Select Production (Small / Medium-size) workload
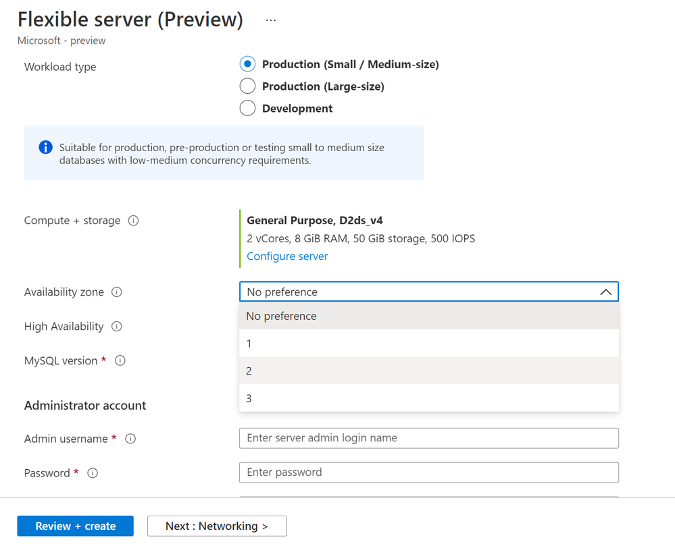 pyautogui.click(x=247, y=64)
